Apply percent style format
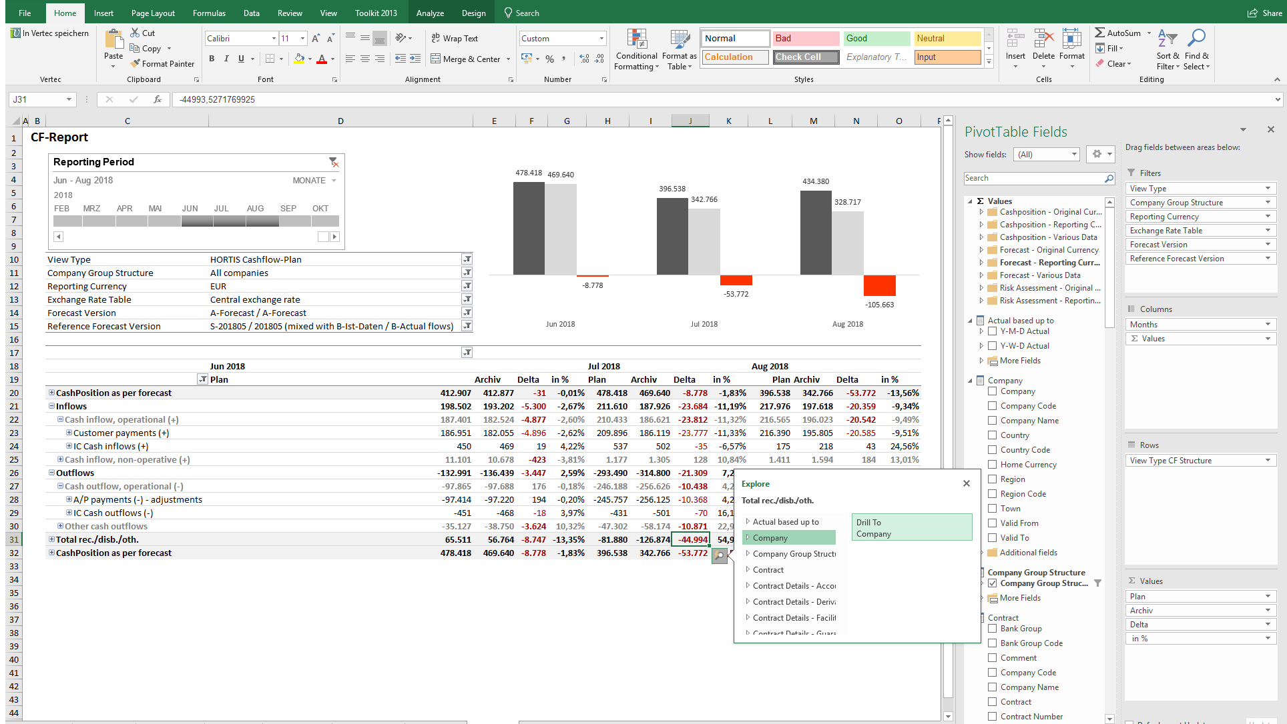This screenshot has width=1287, height=724. 549,59
